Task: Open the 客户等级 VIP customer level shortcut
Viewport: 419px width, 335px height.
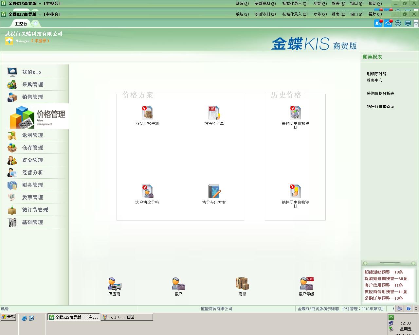Action: [306, 287]
